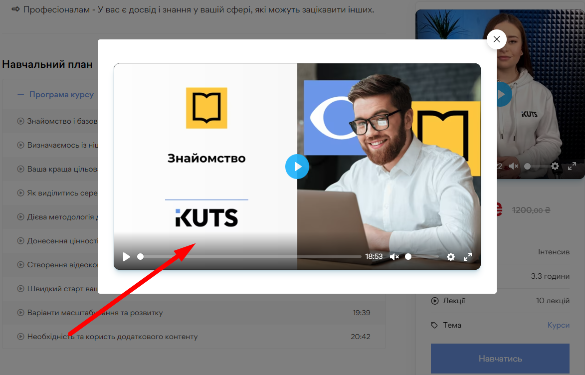The height and width of the screenshot is (375, 585).
Task: Close the video preview modal
Action: click(496, 39)
